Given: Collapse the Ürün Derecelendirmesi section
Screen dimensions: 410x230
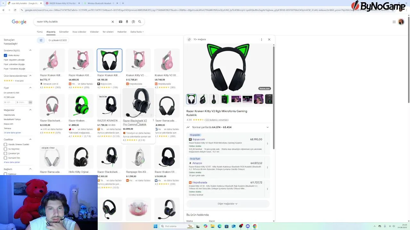Looking at the screenshot, I should pyautogui.click(x=30, y=76).
